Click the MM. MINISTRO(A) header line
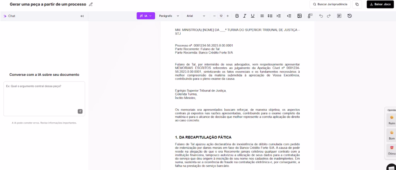 tap(237, 32)
